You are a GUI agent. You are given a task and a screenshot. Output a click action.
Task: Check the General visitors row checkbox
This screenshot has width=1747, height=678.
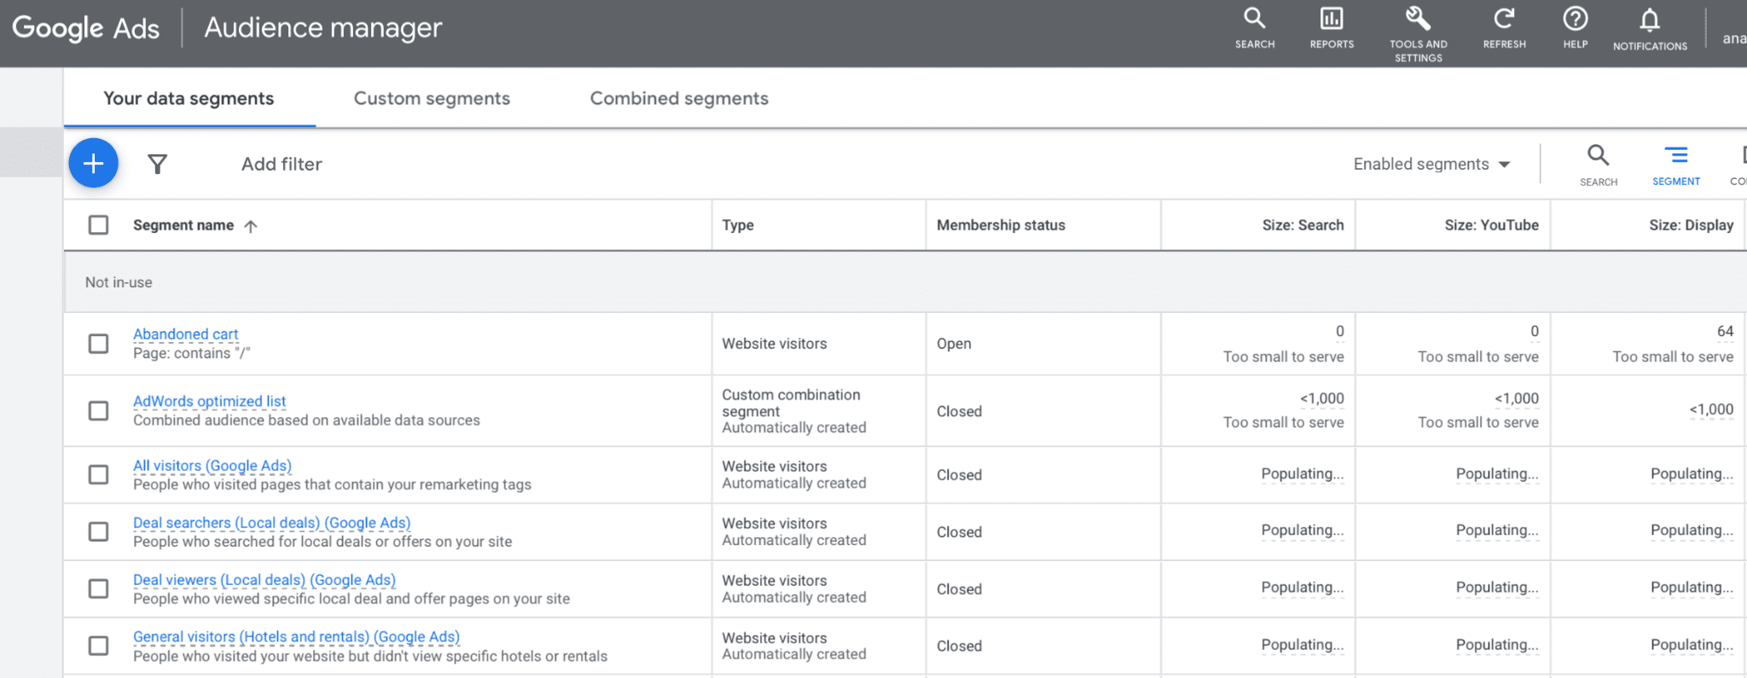coord(99,646)
